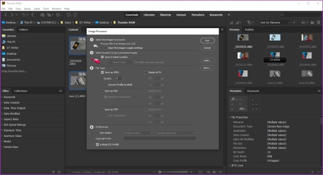Click the cancel metadata changes X icon
Image resolution: width=323 pixels, height=175 pixels.
pyautogui.click(x=312, y=172)
